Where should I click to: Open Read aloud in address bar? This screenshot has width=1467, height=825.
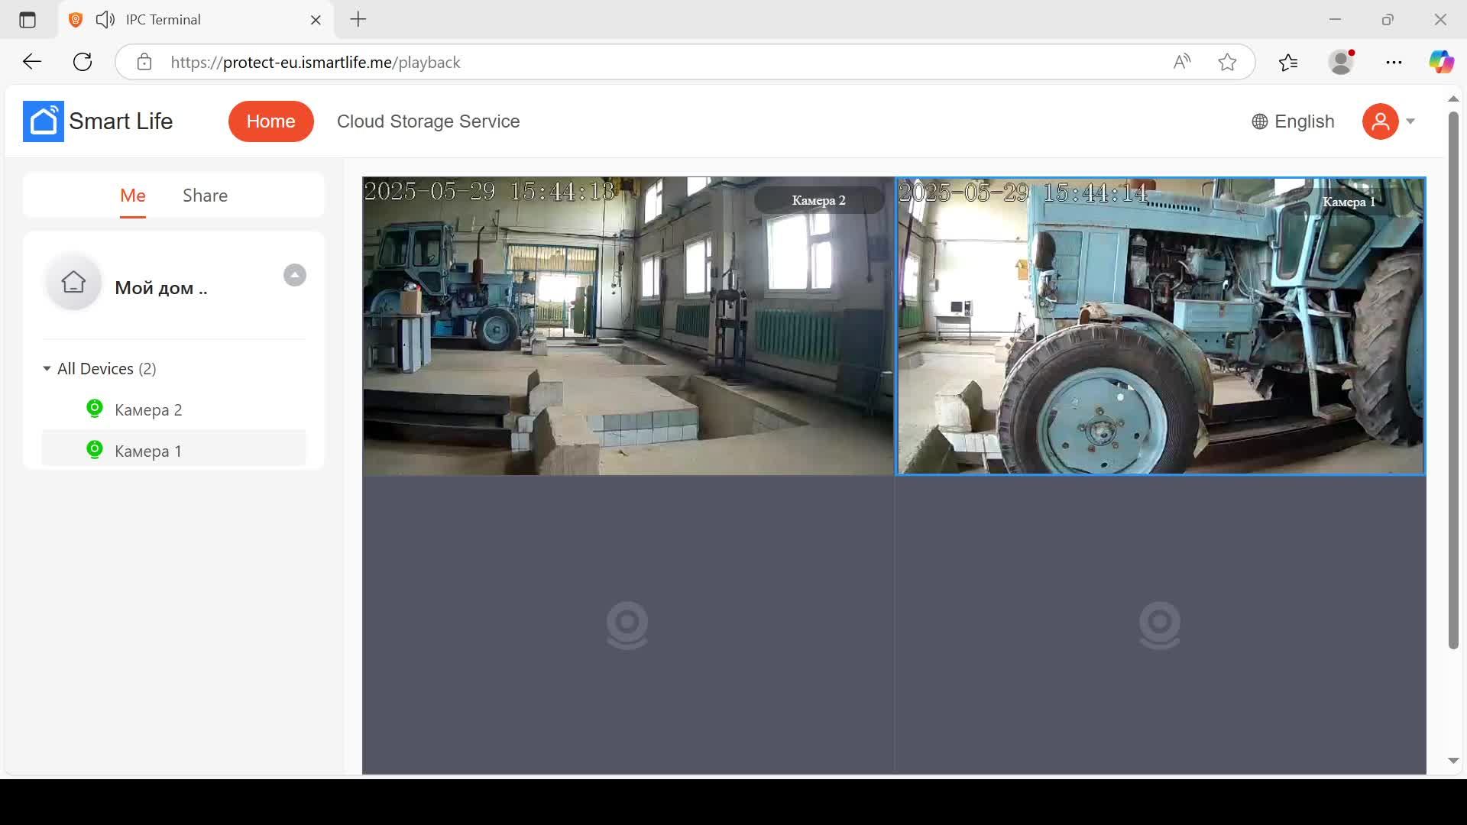point(1182,62)
